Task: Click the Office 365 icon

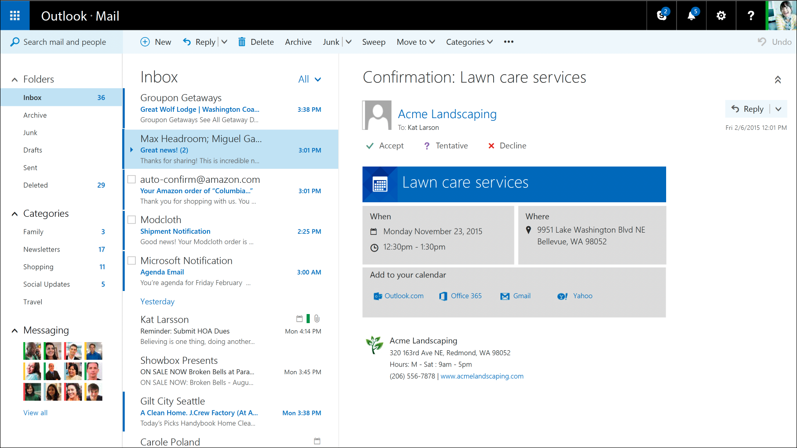Action: [443, 296]
